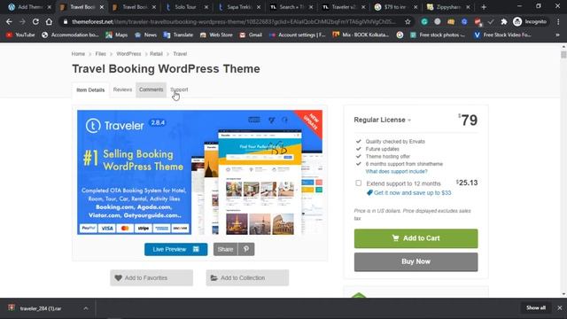Click the browser back arrow
Screen dimensions: 567x319
point(9,21)
